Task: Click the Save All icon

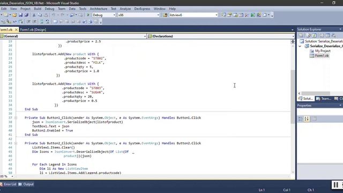Action: pos(26,15)
